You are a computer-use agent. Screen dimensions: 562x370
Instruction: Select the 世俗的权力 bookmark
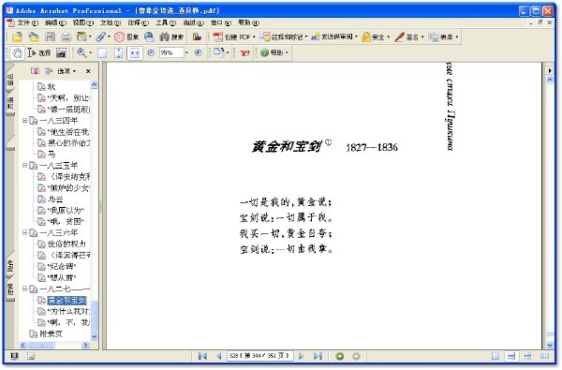click(x=67, y=244)
